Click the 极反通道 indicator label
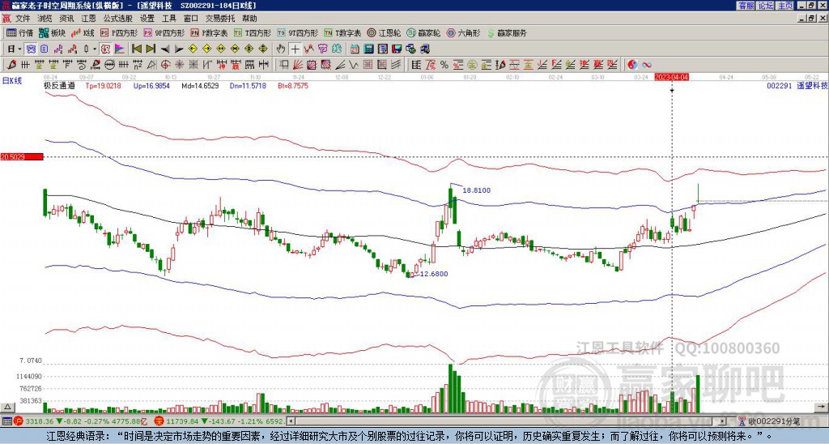Viewport: 829px width, 444px height. [x=59, y=86]
